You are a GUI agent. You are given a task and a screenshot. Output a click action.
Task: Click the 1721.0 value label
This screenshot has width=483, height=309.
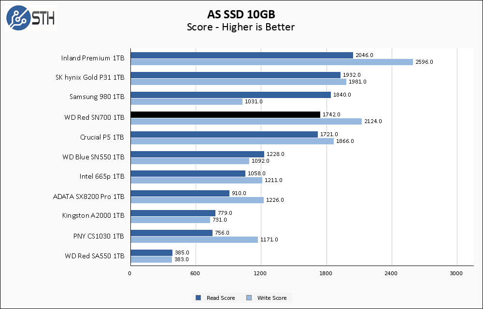pyautogui.click(x=329, y=134)
